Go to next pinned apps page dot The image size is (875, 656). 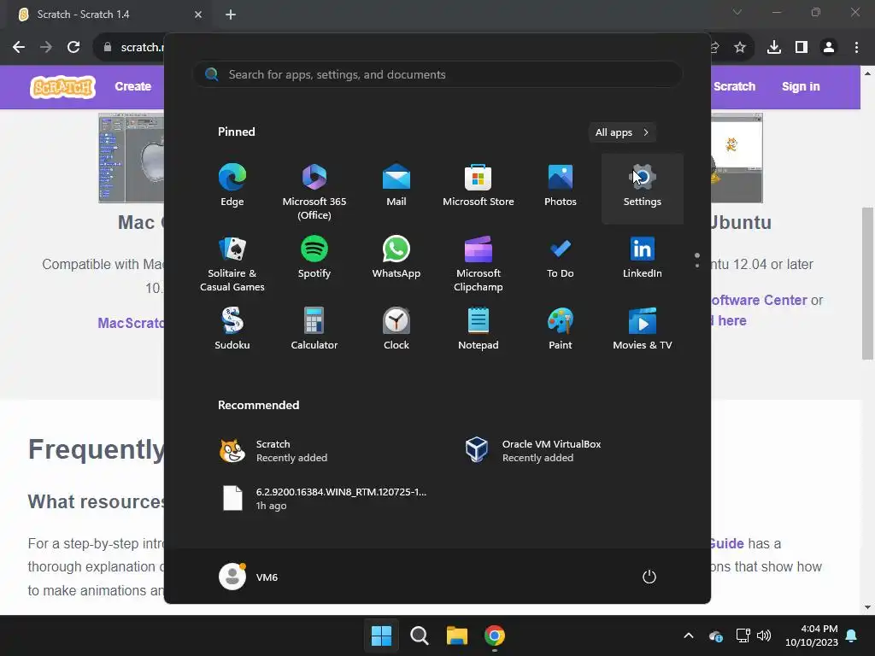pyautogui.click(x=697, y=266)
